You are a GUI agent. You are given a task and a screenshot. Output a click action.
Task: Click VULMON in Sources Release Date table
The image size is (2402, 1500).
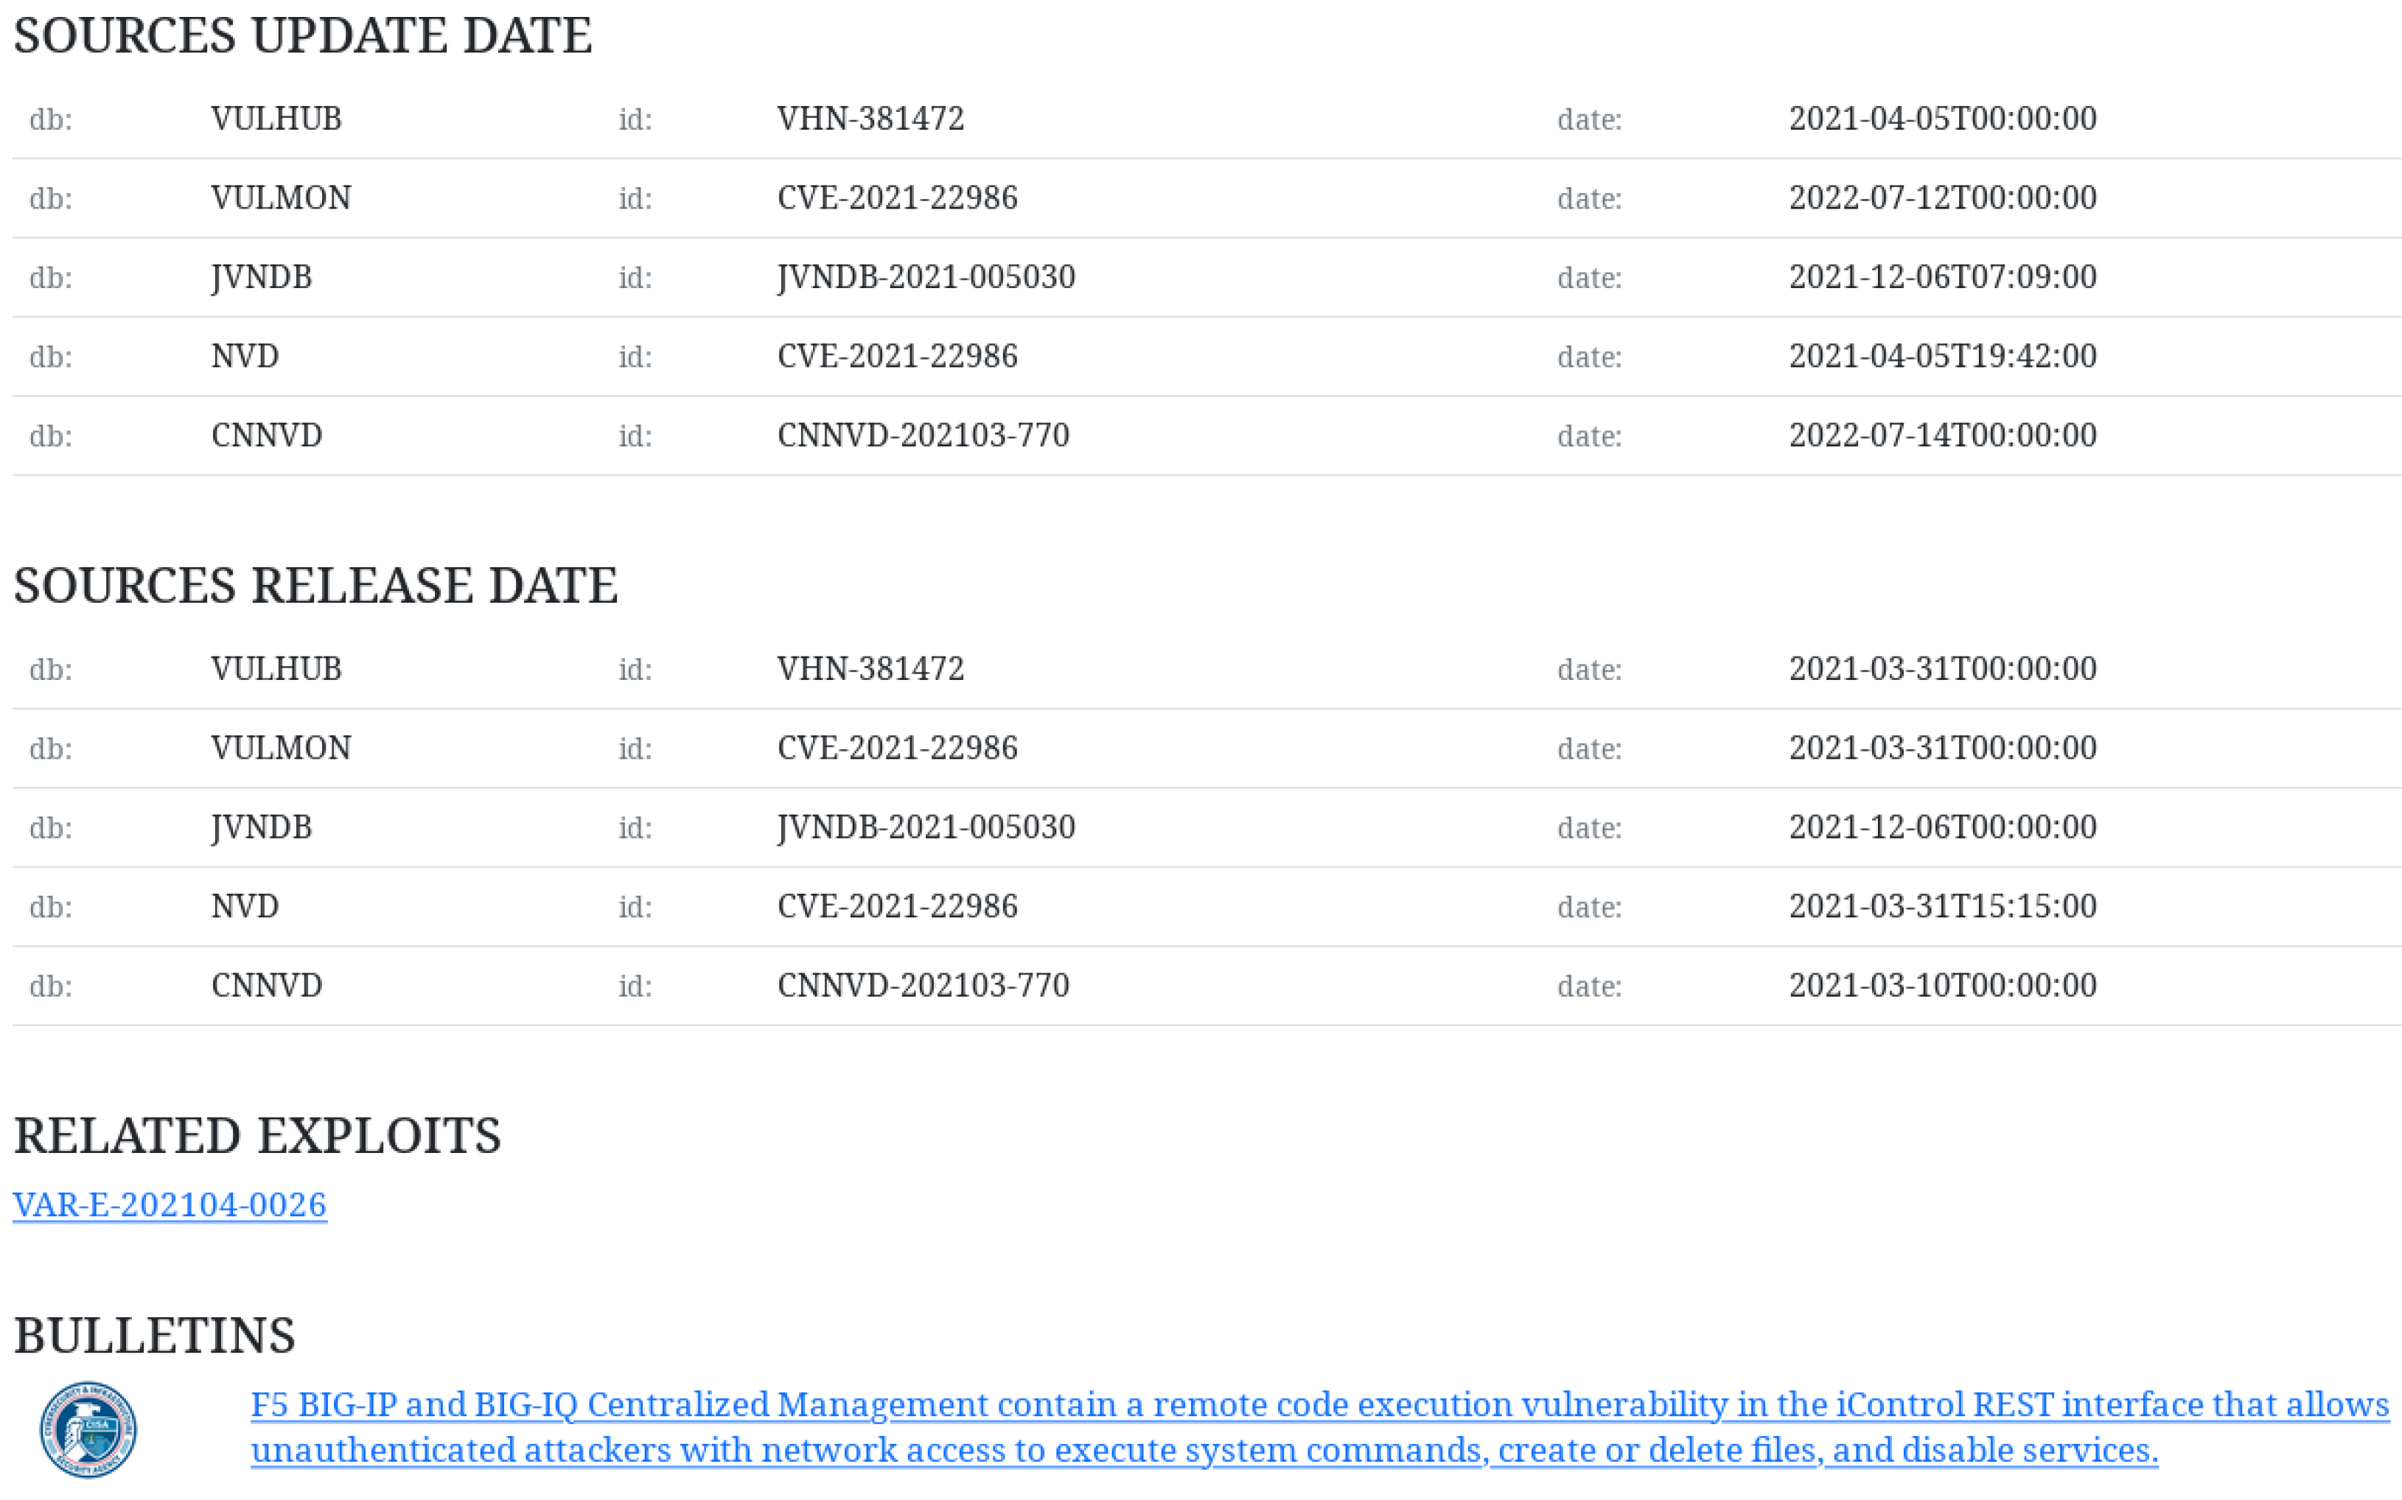coord(281,748)
